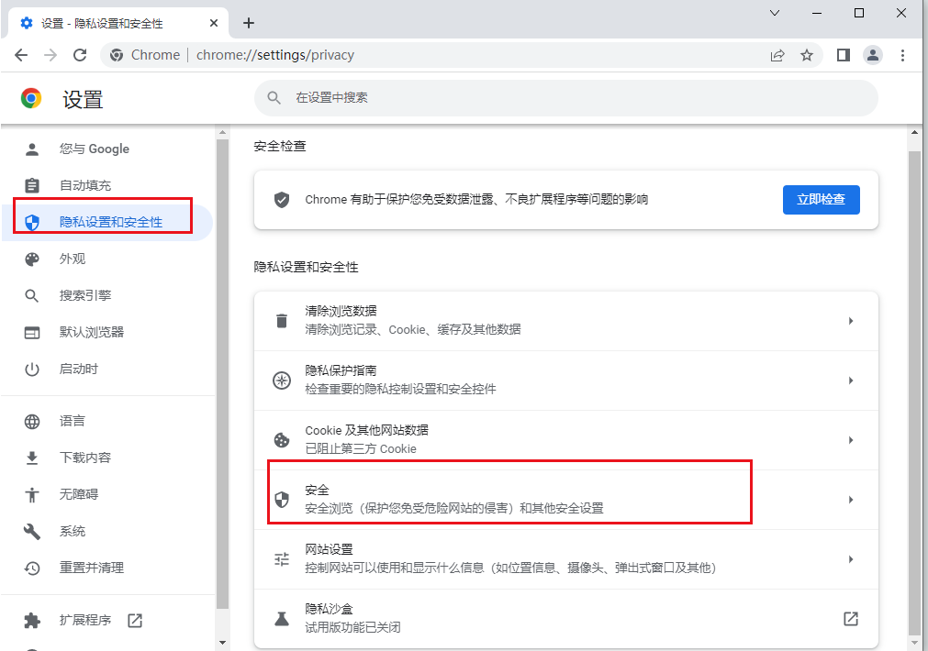
Task: Click the trash icon beside 清除浏览数据
Action: point(282,320)
